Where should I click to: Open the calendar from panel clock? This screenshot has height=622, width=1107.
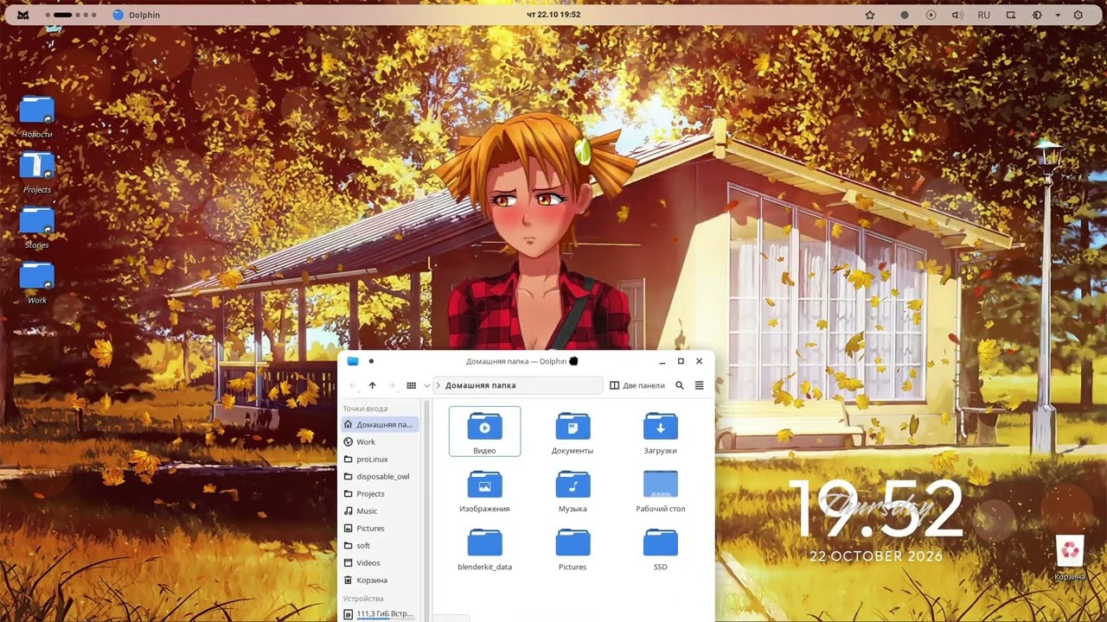point(553,15)
